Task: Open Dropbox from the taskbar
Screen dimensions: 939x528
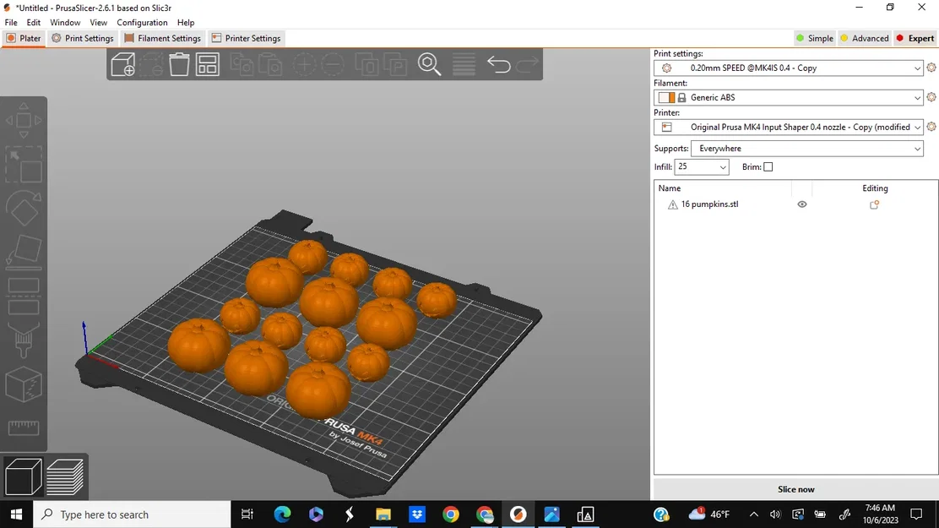Action: point(417,514)
